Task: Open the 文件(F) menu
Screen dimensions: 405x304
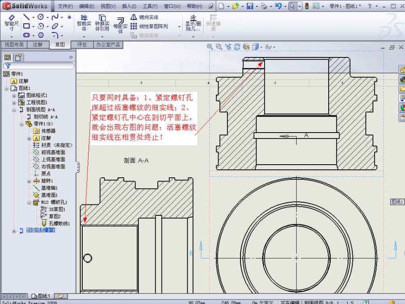Action: [x=65, y=6]
